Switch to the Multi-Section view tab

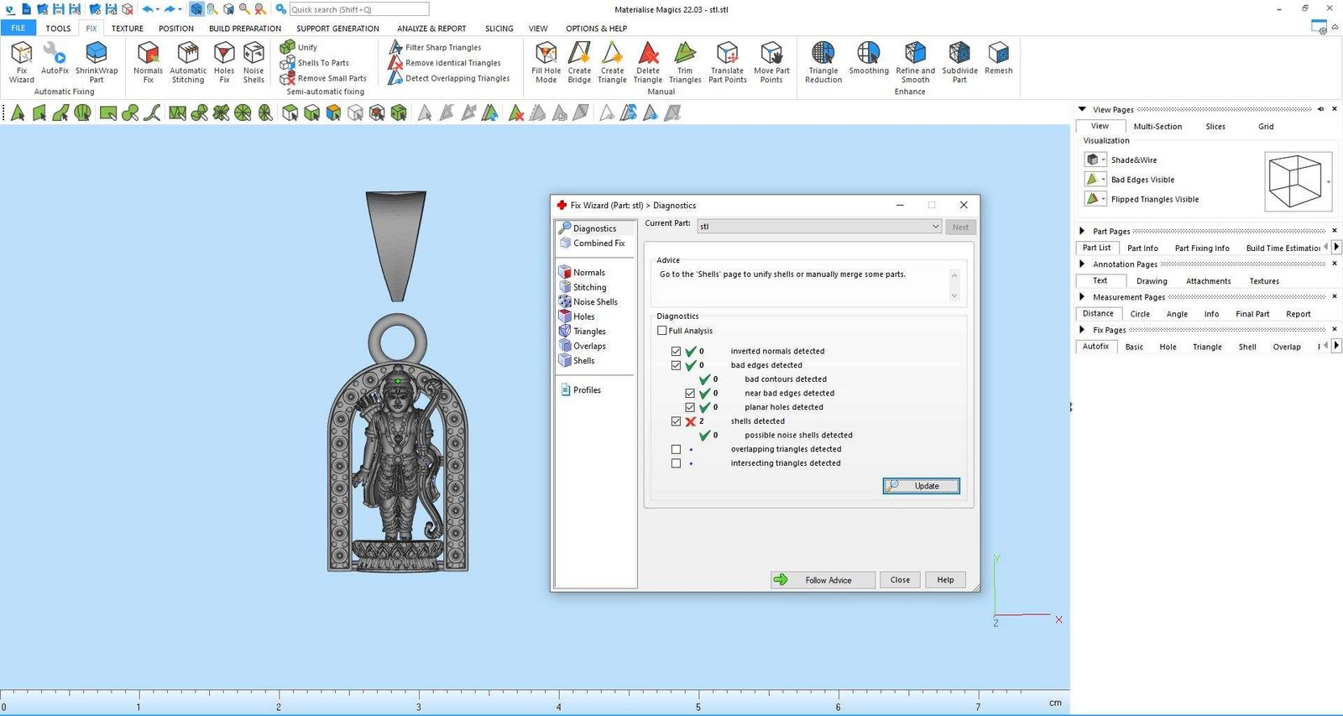click(1157, 127)
